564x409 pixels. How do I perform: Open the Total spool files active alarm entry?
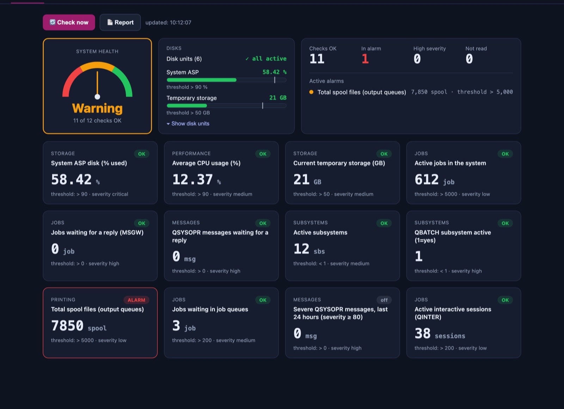(x=411, y=92)
